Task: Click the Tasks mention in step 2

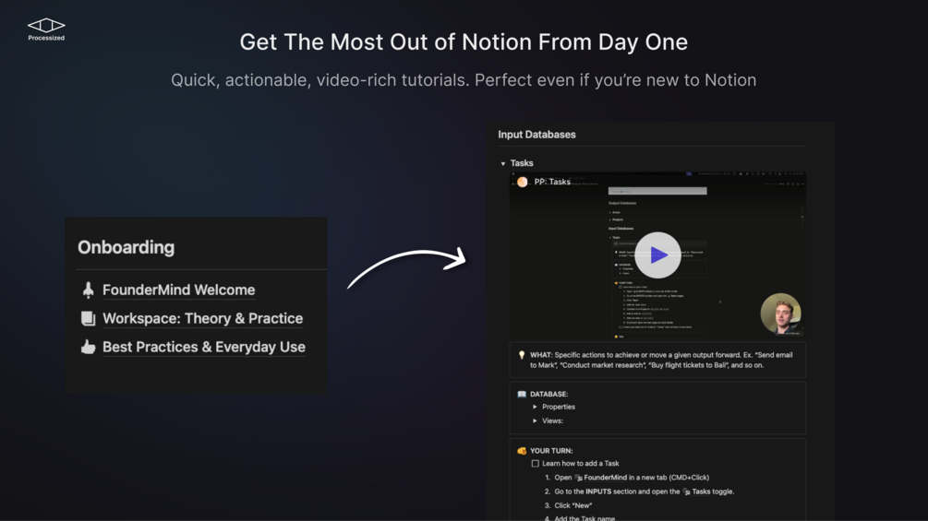Action: (696, 491)
